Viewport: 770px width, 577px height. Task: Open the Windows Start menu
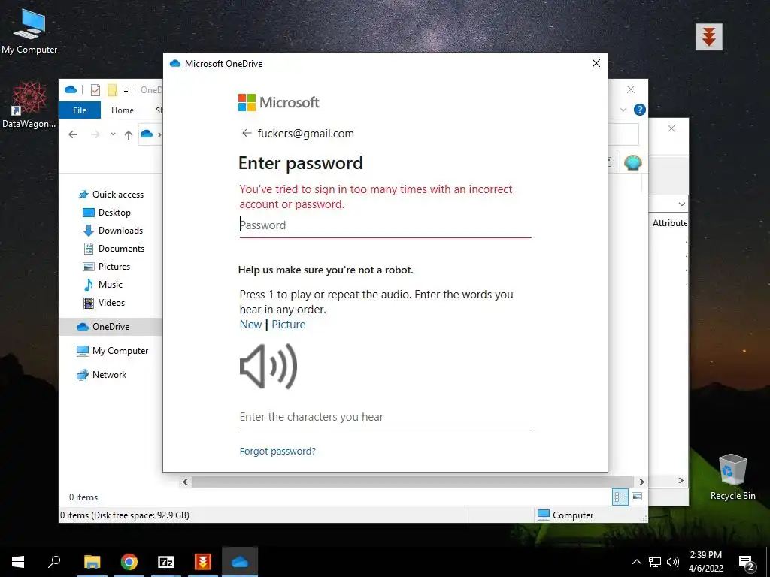pos(18,562)
